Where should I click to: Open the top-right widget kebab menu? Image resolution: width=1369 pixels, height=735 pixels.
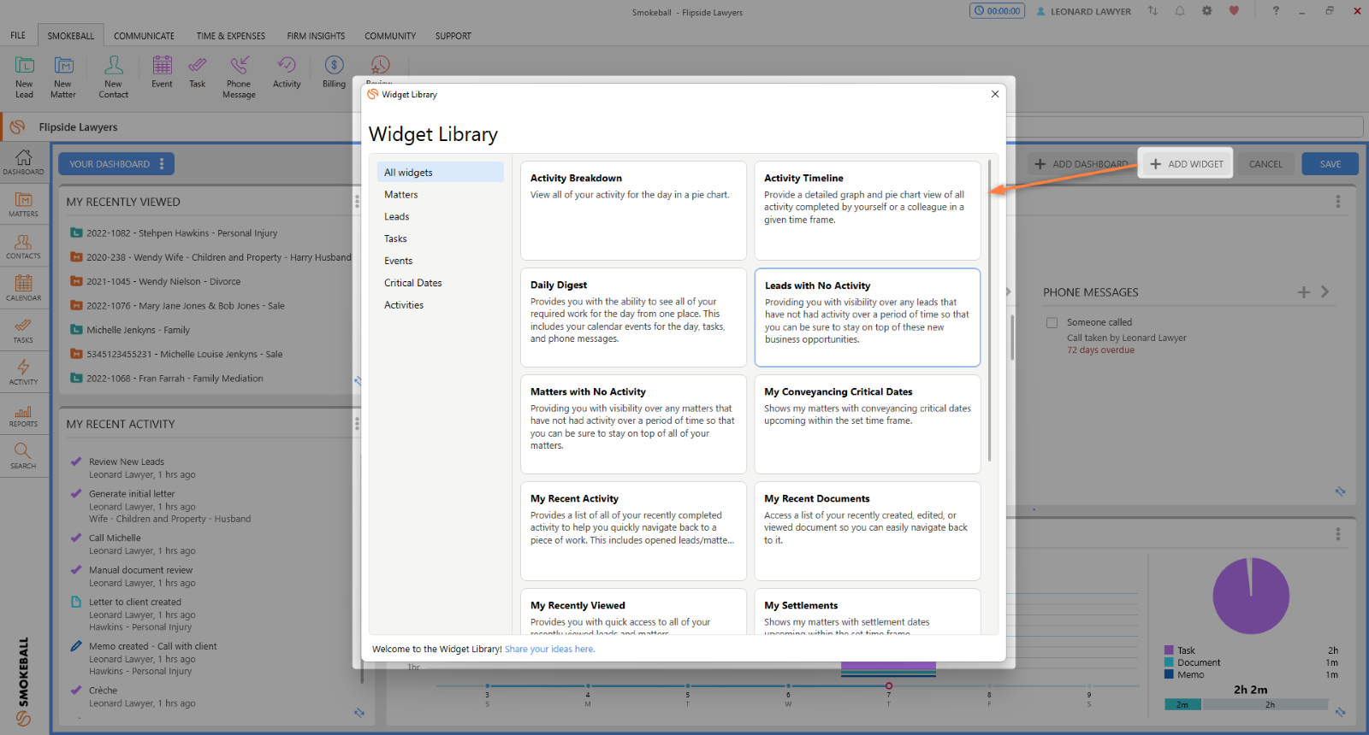[x=1337, y=202]
